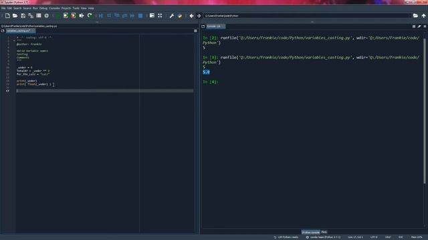Click the LSP Python ready status
The image size is (428, 240).
[x=286, y=237]
